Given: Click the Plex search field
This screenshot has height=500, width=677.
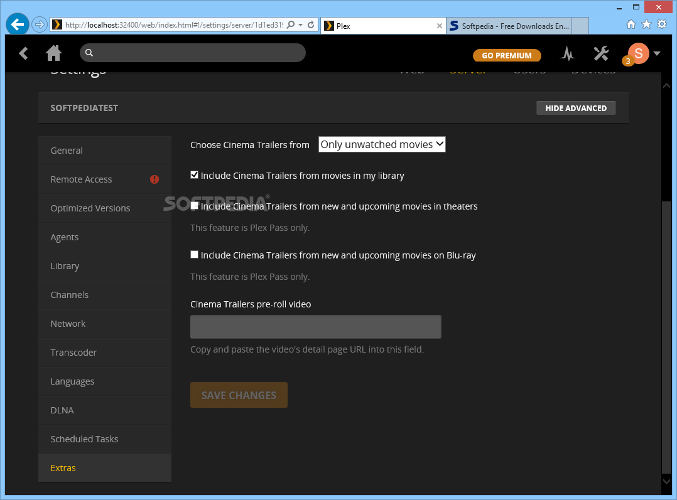Looking at the screenshot, I should (x=193, y=53).
